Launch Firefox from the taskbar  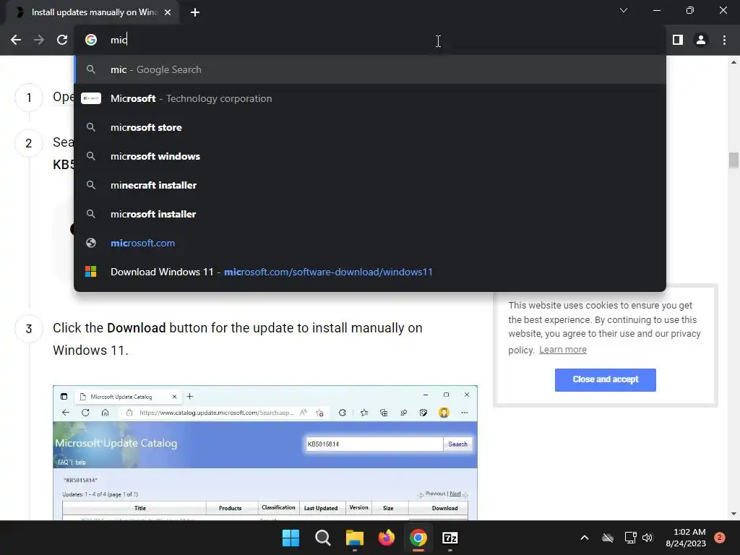[x=387, y=538]
